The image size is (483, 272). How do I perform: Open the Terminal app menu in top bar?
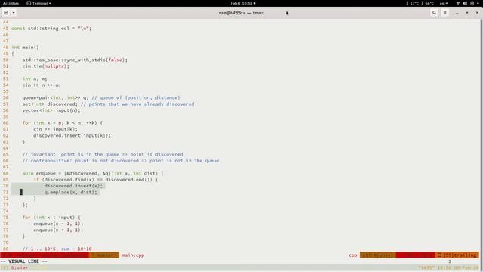[38, 3]
